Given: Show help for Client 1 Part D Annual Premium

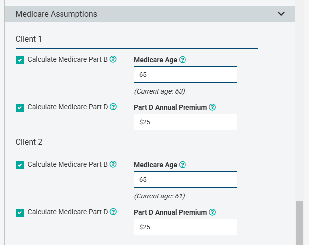Looking at the screenshot, I should (212, 107).
